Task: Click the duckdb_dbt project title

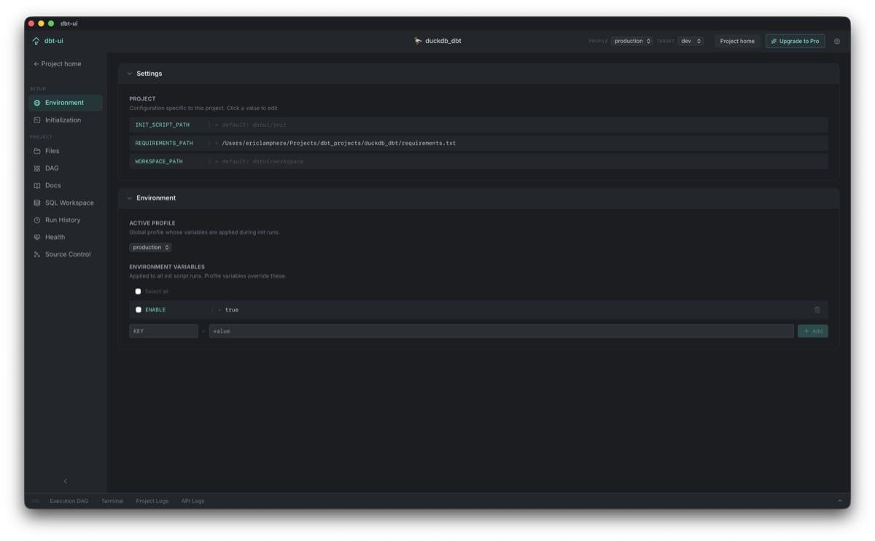Action: (443, 41)
